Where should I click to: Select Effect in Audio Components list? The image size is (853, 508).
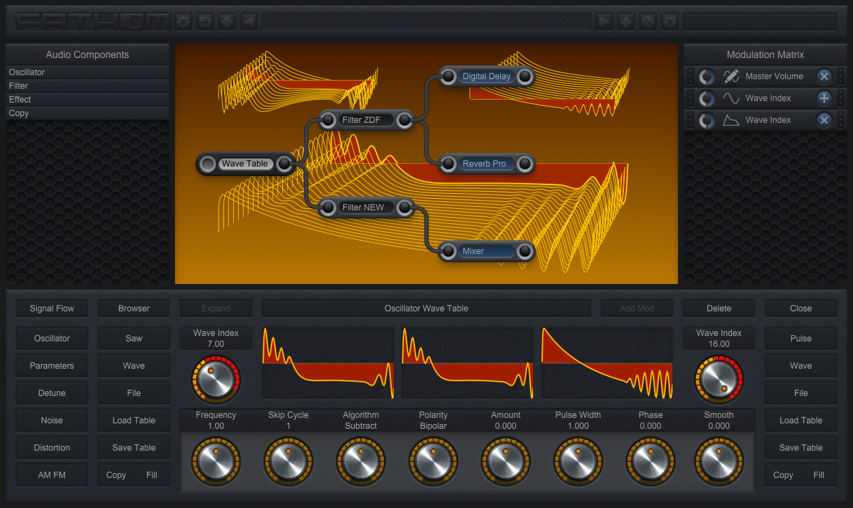(x=87, y=100)
